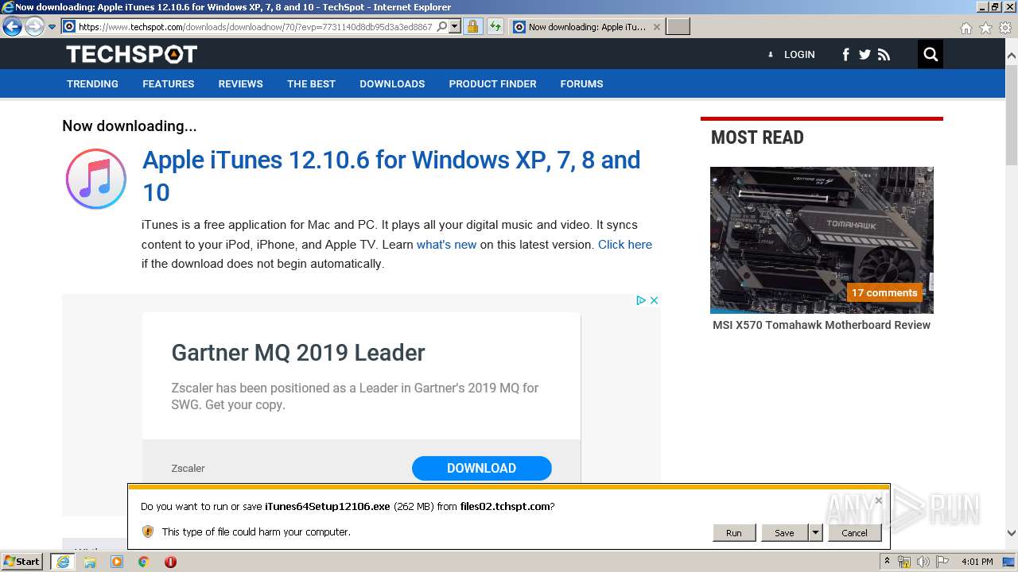
Task: Open the FEATURES menu
Action: pos(169,83)
